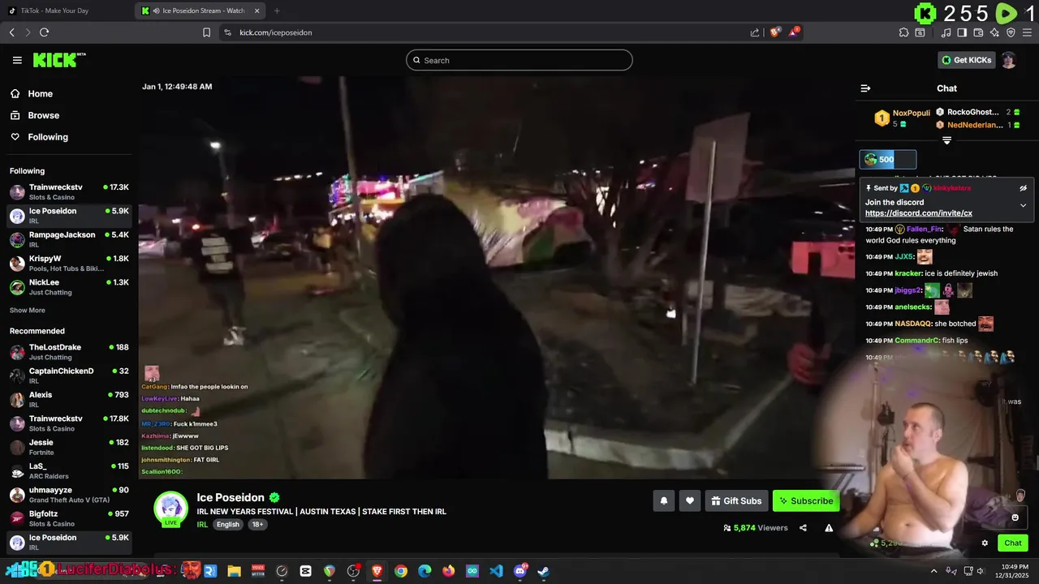
Task: Open the user profile avatar menu
Action: click(x=1008, y=60)
